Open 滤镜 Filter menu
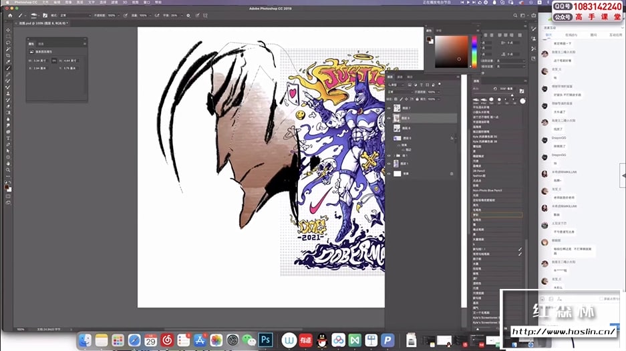The image size is (626, 351). [114, 3]
